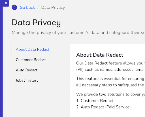Click list item '2. Auto Redact (Paid Service)'
Screen dimensions: 145x117
point(103,107)
